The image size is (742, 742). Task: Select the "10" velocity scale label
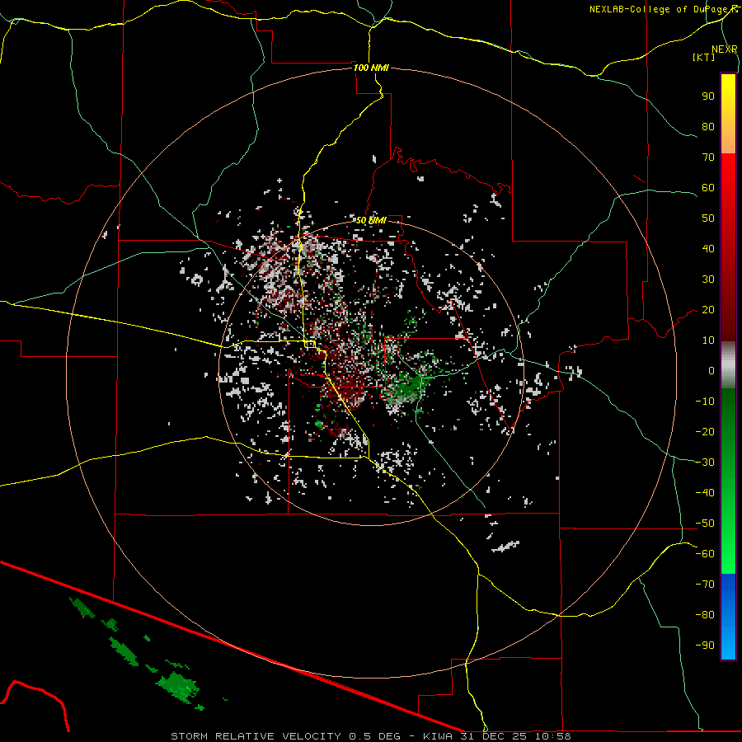pyautogui.click(x=708, y=340)
